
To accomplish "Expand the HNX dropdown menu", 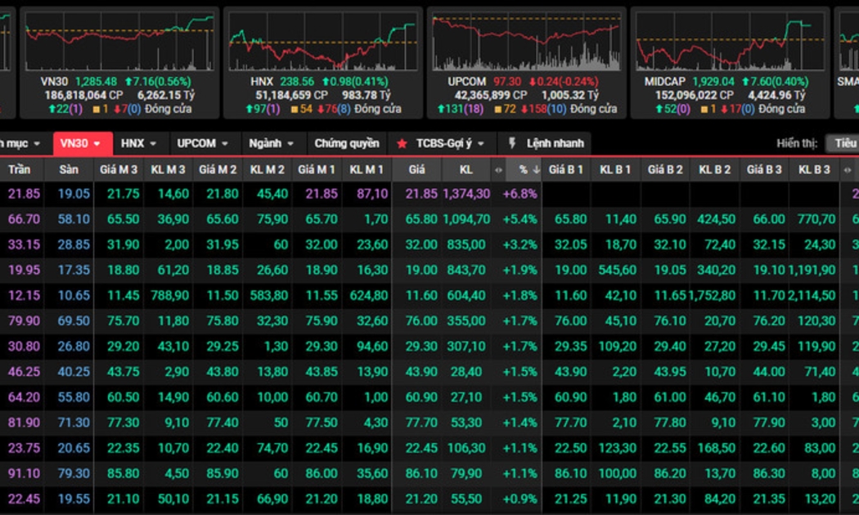I will 153,144.
